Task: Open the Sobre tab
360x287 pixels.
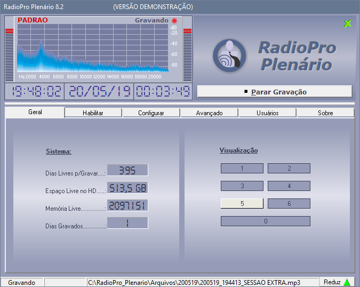Action: coord(325,113)
